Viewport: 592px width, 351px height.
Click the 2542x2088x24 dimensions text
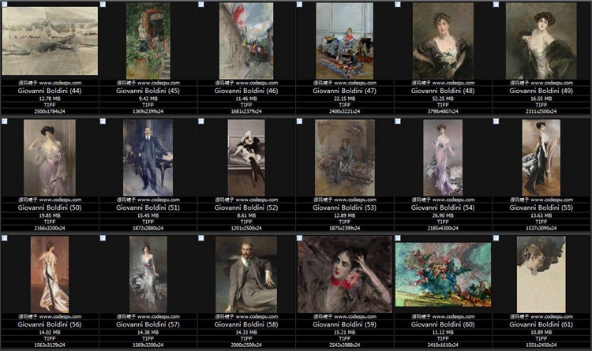click(344, 345)
